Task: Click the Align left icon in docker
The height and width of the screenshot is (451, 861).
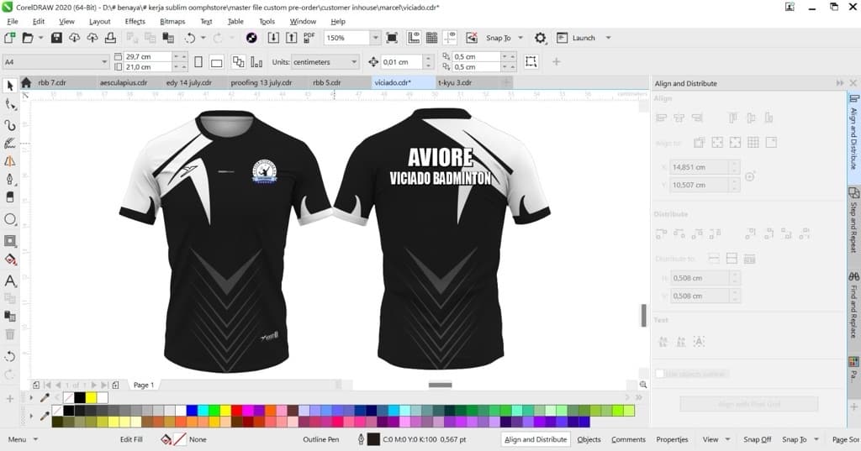Action: [661, 118]
